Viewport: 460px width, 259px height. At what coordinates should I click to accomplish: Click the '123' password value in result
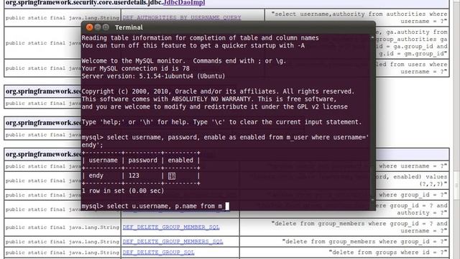tap(134, 176)
